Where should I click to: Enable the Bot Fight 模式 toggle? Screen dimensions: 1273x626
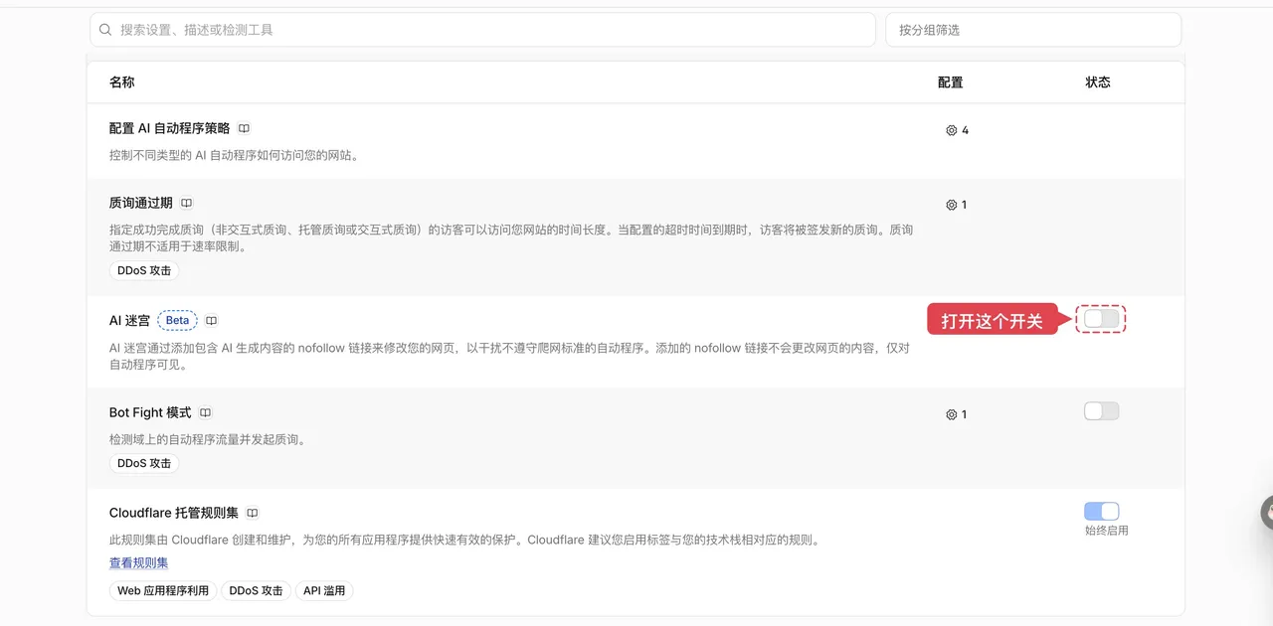[x=1101, y=411]
